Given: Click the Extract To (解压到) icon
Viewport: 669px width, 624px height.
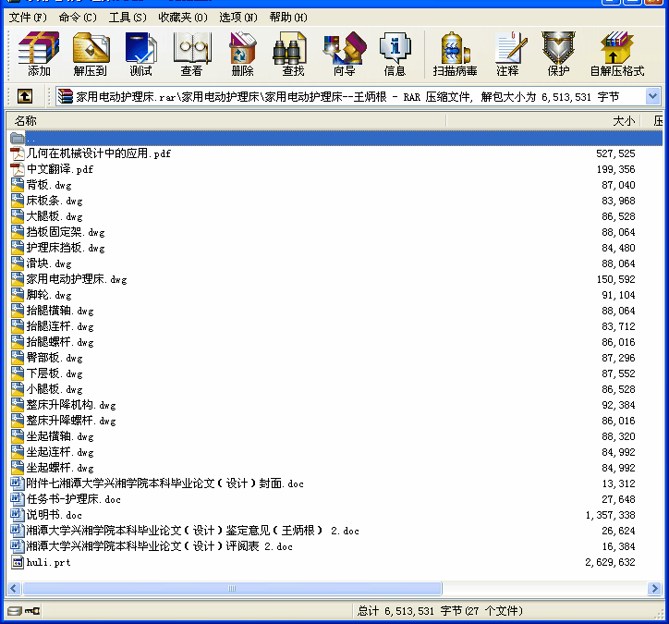Looking at the screenshot, I should [x=91, y=54].
